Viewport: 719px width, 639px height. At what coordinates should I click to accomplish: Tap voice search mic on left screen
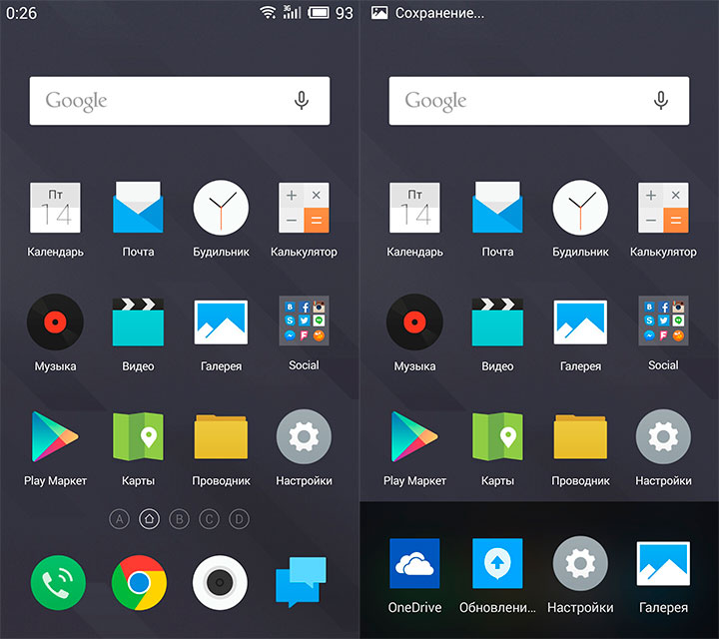pos(302,100)
